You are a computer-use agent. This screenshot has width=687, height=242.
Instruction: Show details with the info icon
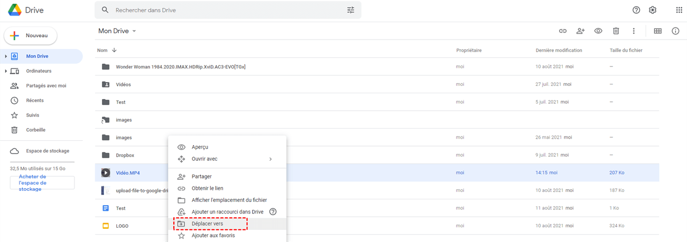coord(675,31)
